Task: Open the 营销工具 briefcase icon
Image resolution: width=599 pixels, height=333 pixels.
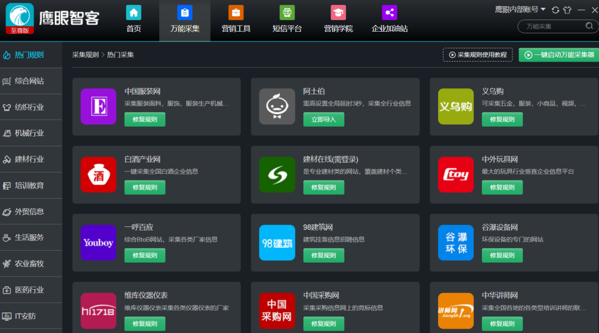Action: (x=236, y=13)
